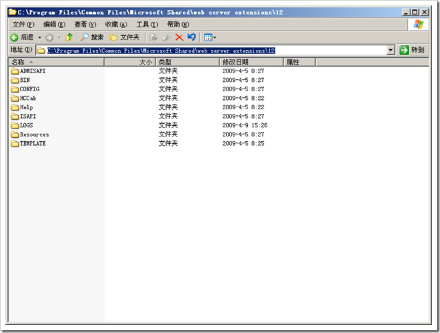Toggle the Folders (文件夹) pane button
The height and width of the screenshot is (333, 440).
tap(125, 37)
